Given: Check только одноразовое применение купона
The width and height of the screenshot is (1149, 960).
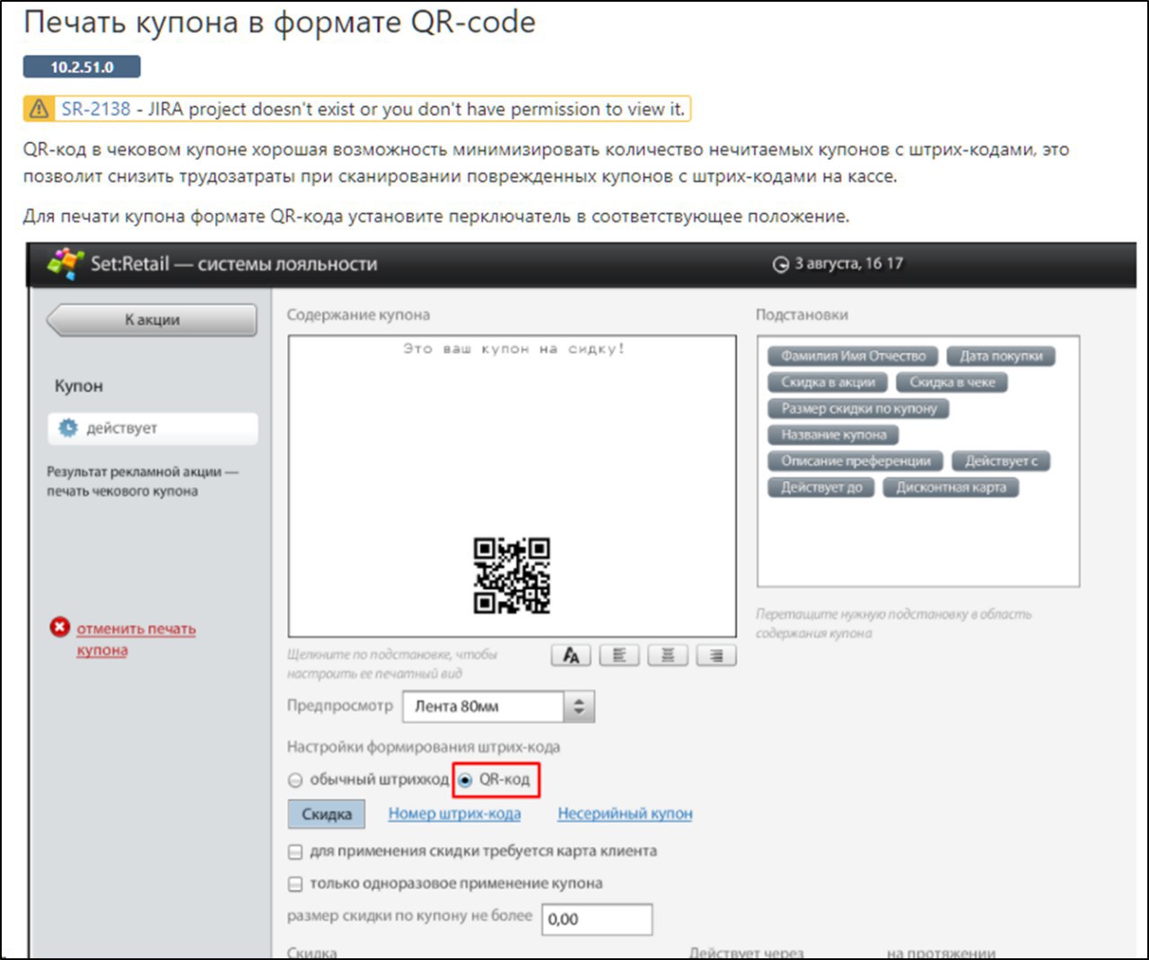Looking at the screenshot, I should click(295, 884).
